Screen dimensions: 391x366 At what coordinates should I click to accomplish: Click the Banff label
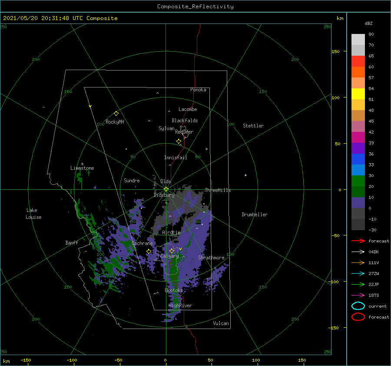click(x=72, y=242)
